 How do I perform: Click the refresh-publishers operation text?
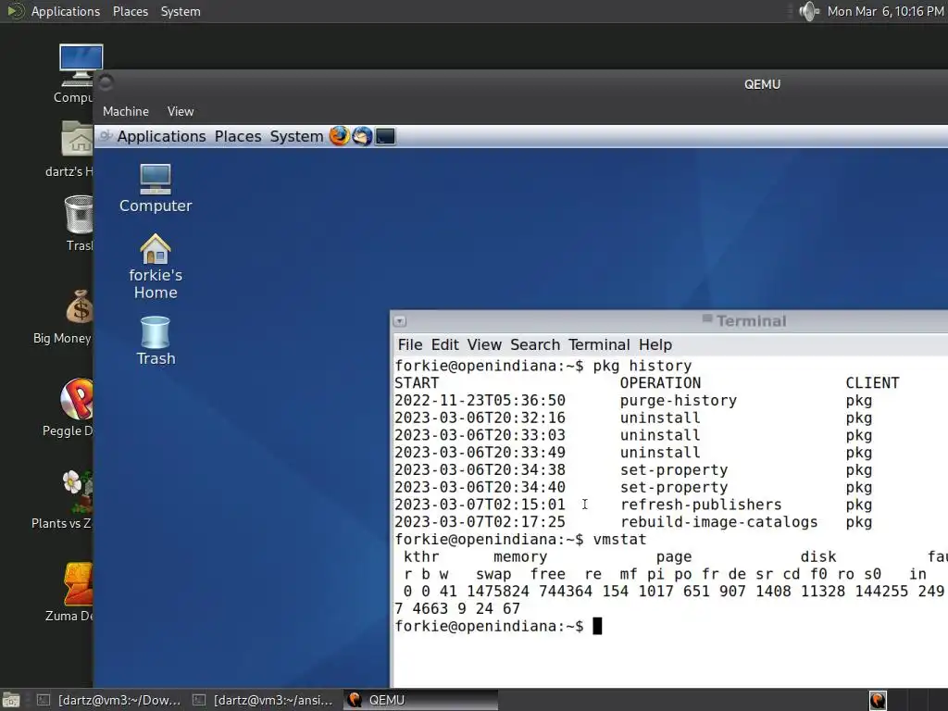701,505
